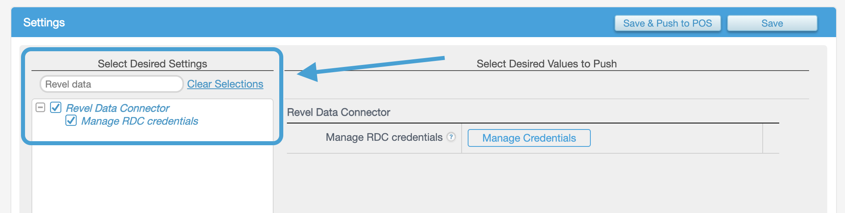Uncheck the Manage RDC credentials checkbox

(x=71, y=120)
